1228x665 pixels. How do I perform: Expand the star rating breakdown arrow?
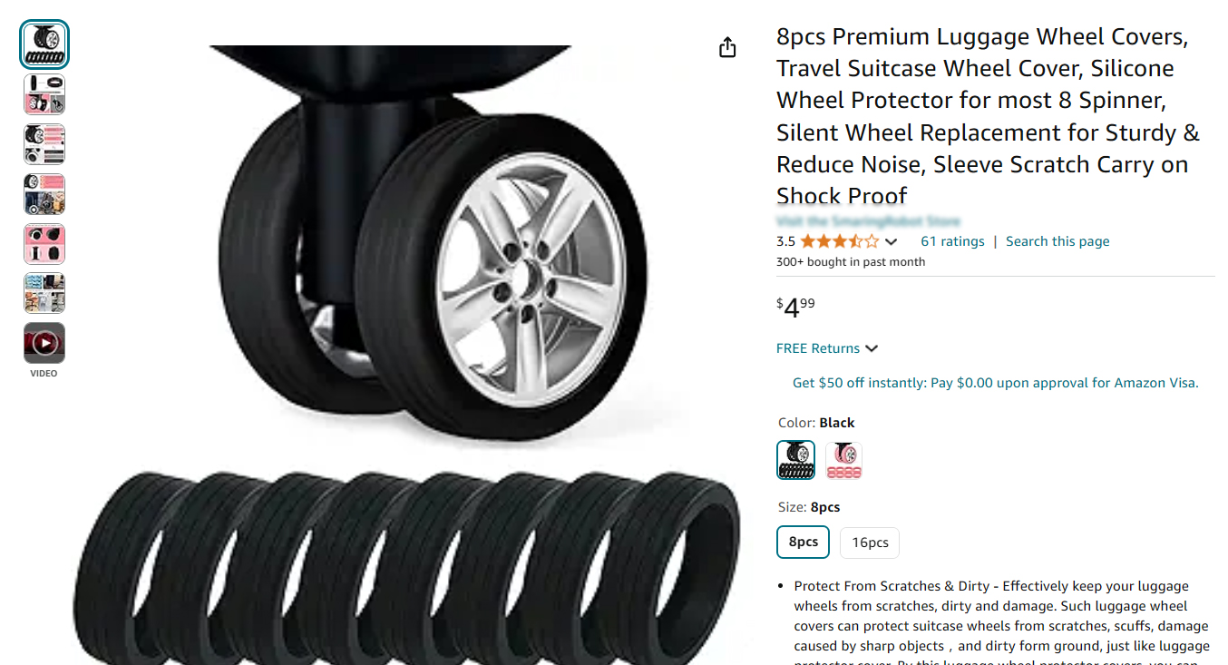(891, 241)
